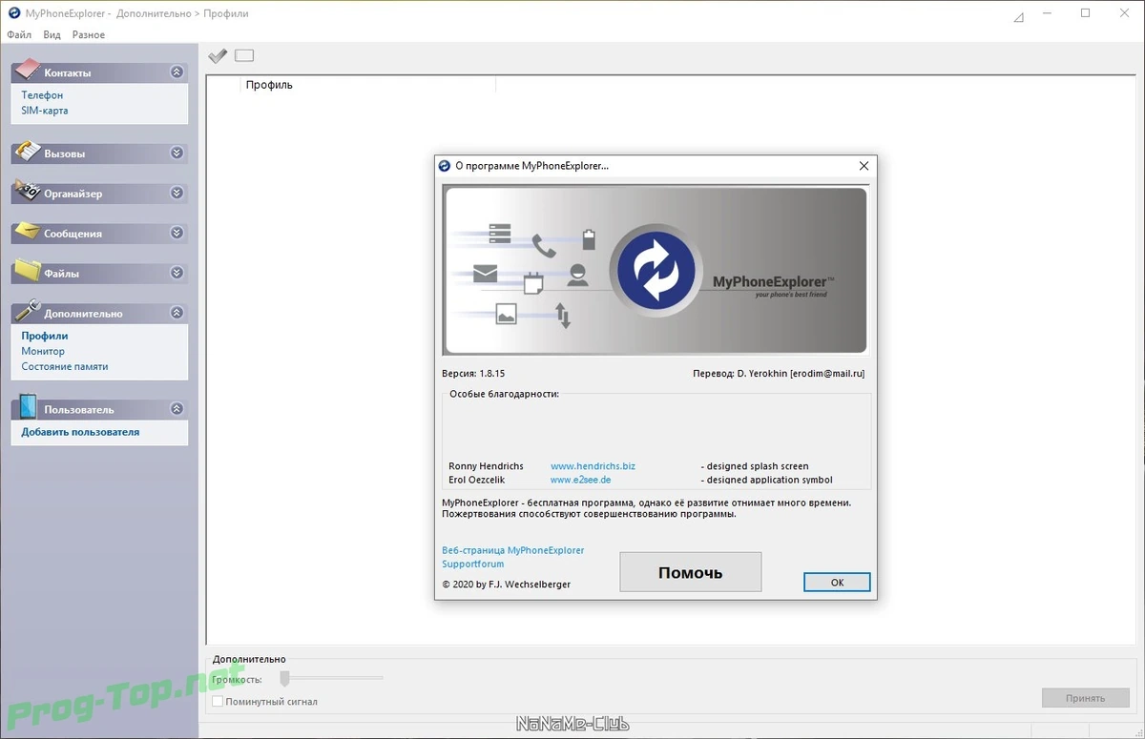Click the blue sync logo in splash banner
The image size is (1145, 739).
pos(657,271)
